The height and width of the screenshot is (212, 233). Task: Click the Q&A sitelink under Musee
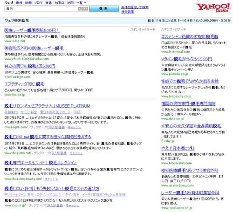(x=77, y=112)
